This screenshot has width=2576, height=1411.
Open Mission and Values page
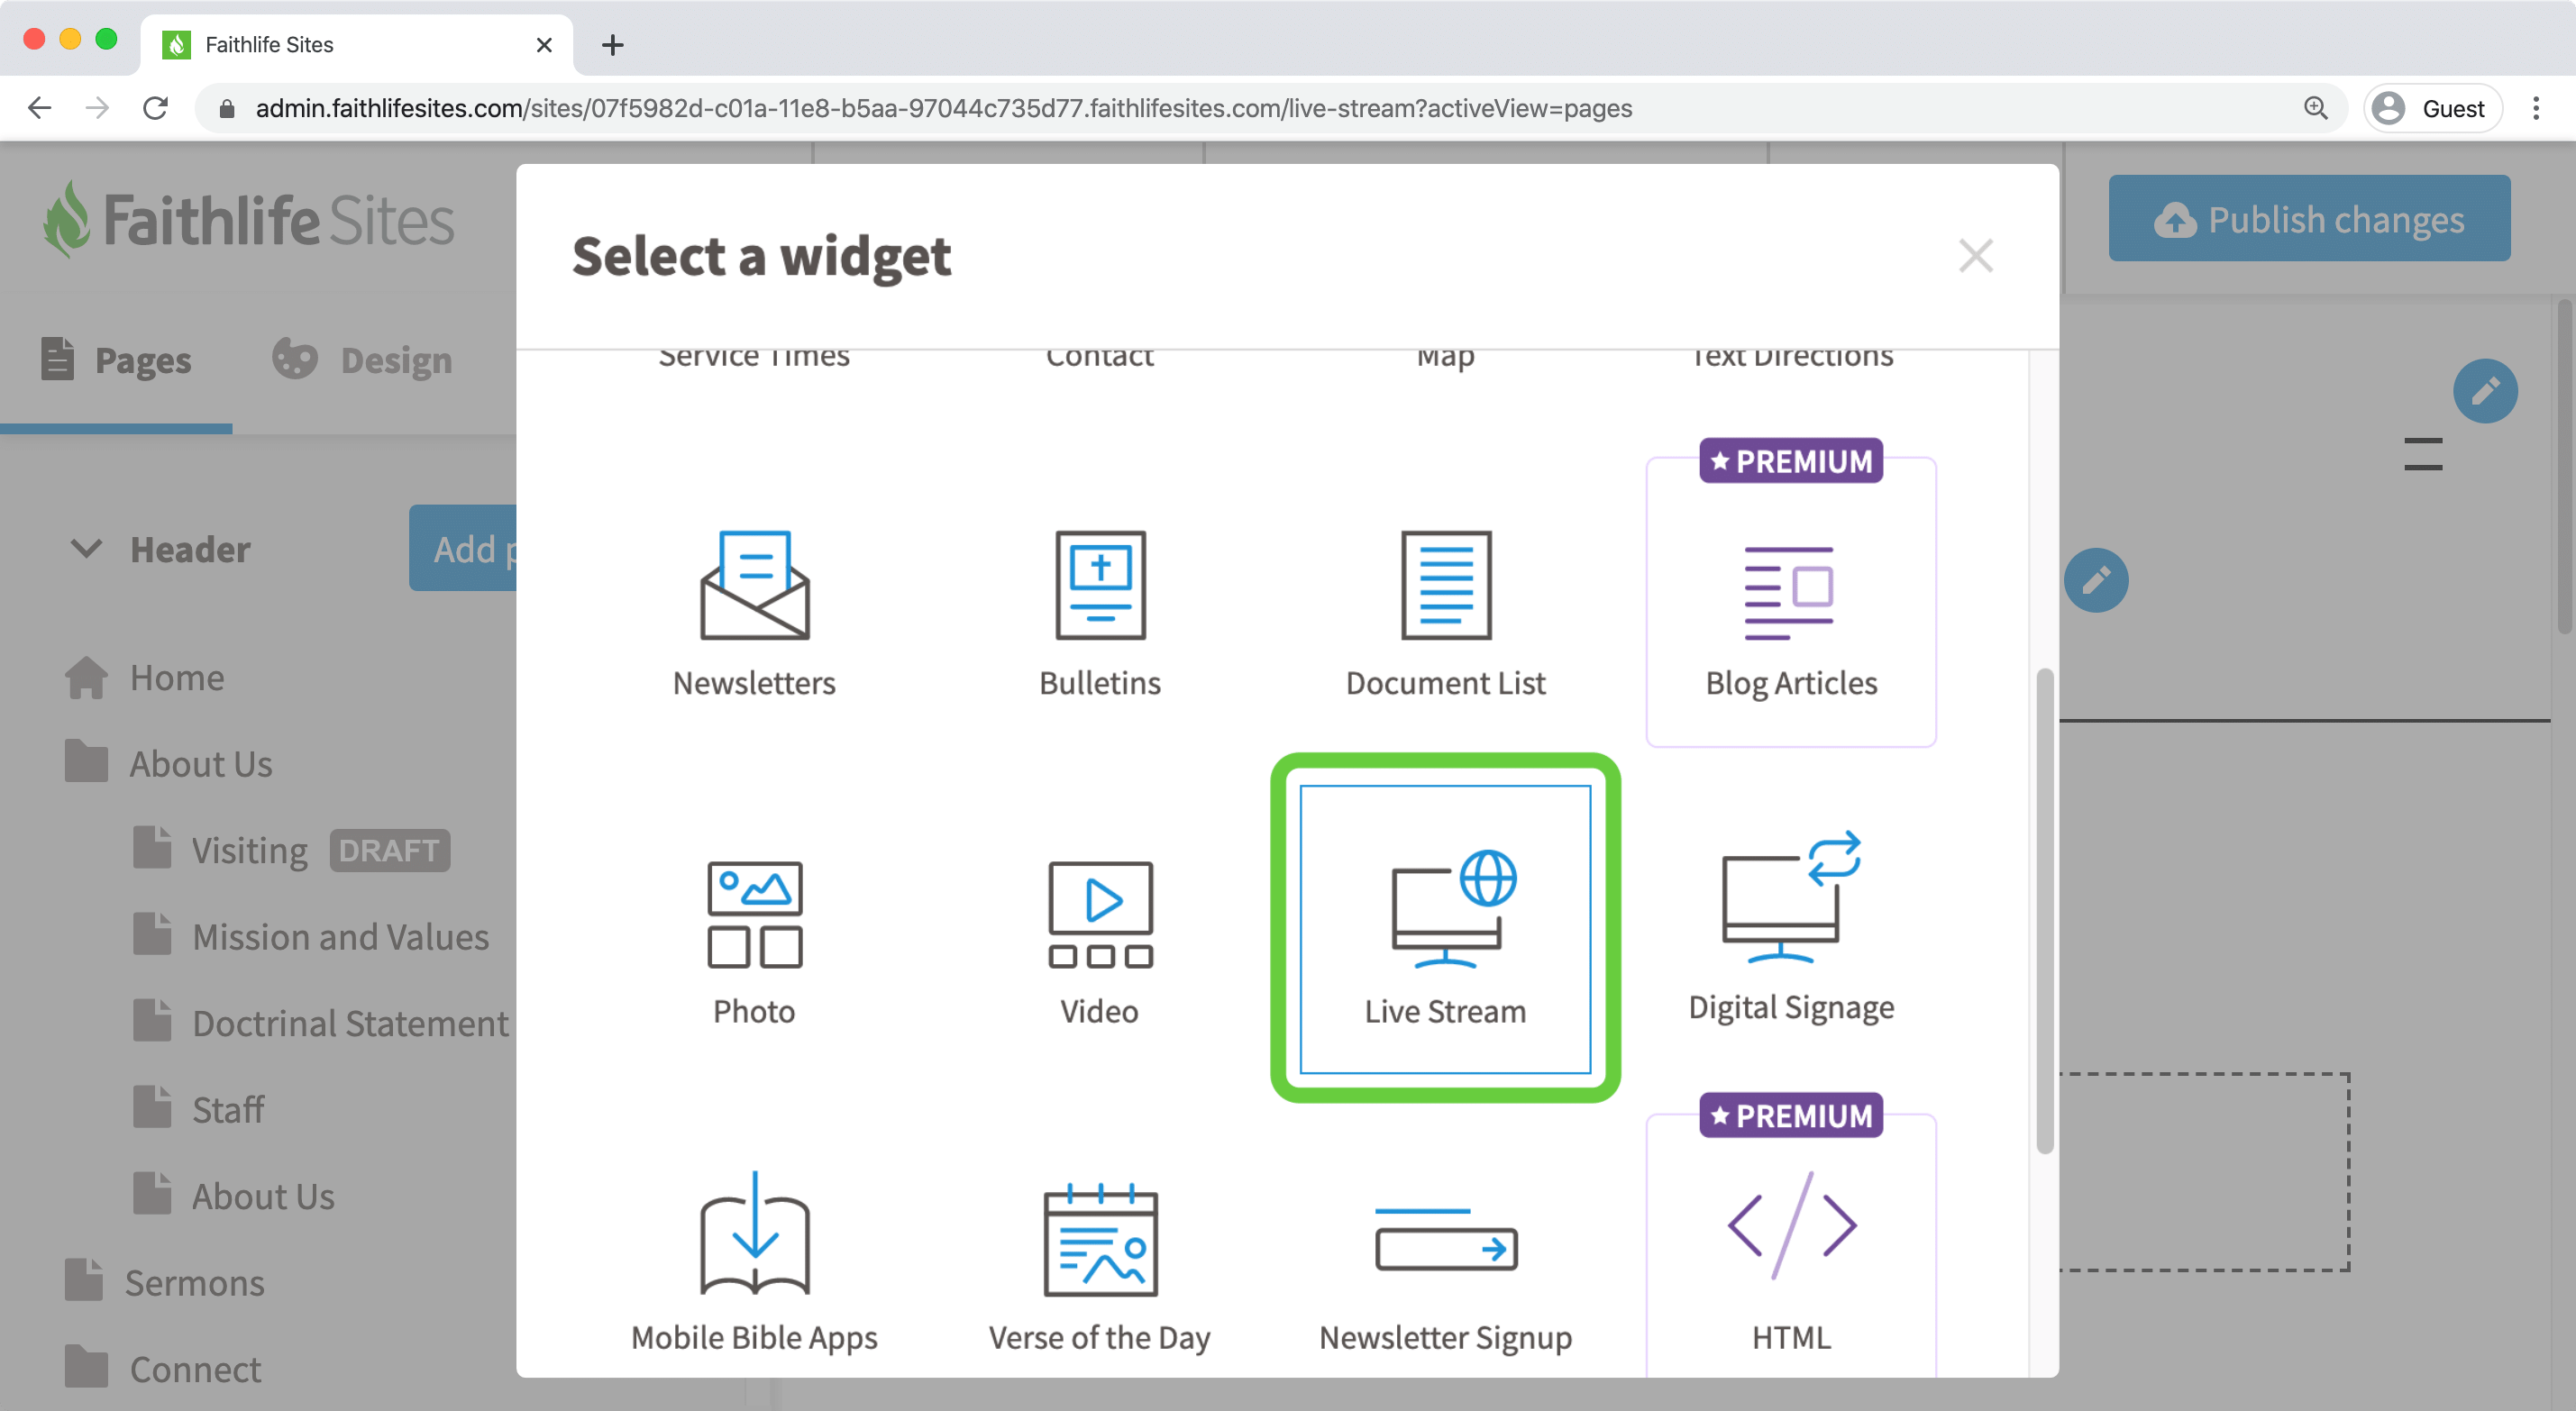coord(311,937)
